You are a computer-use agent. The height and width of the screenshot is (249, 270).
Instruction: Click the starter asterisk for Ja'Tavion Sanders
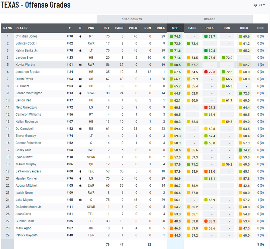80,172
